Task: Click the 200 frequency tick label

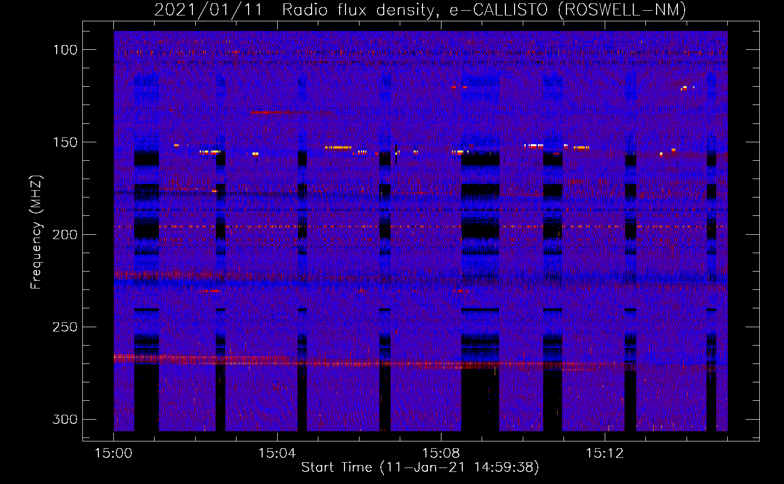Action: pos(65,235)
